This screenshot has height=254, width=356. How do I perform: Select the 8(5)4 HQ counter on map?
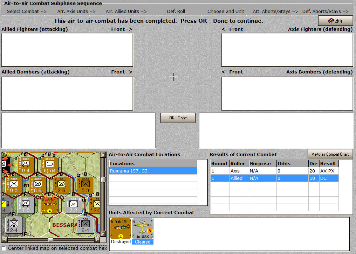tap(49, 165)
